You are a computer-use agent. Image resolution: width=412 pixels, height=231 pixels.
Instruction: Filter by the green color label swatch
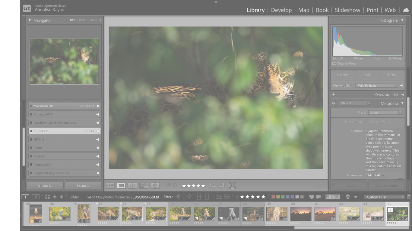[283, 196]
